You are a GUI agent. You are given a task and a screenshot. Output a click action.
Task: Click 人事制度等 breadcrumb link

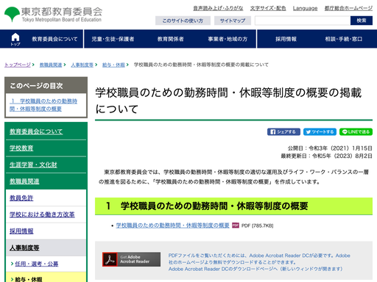click(82, 65)
